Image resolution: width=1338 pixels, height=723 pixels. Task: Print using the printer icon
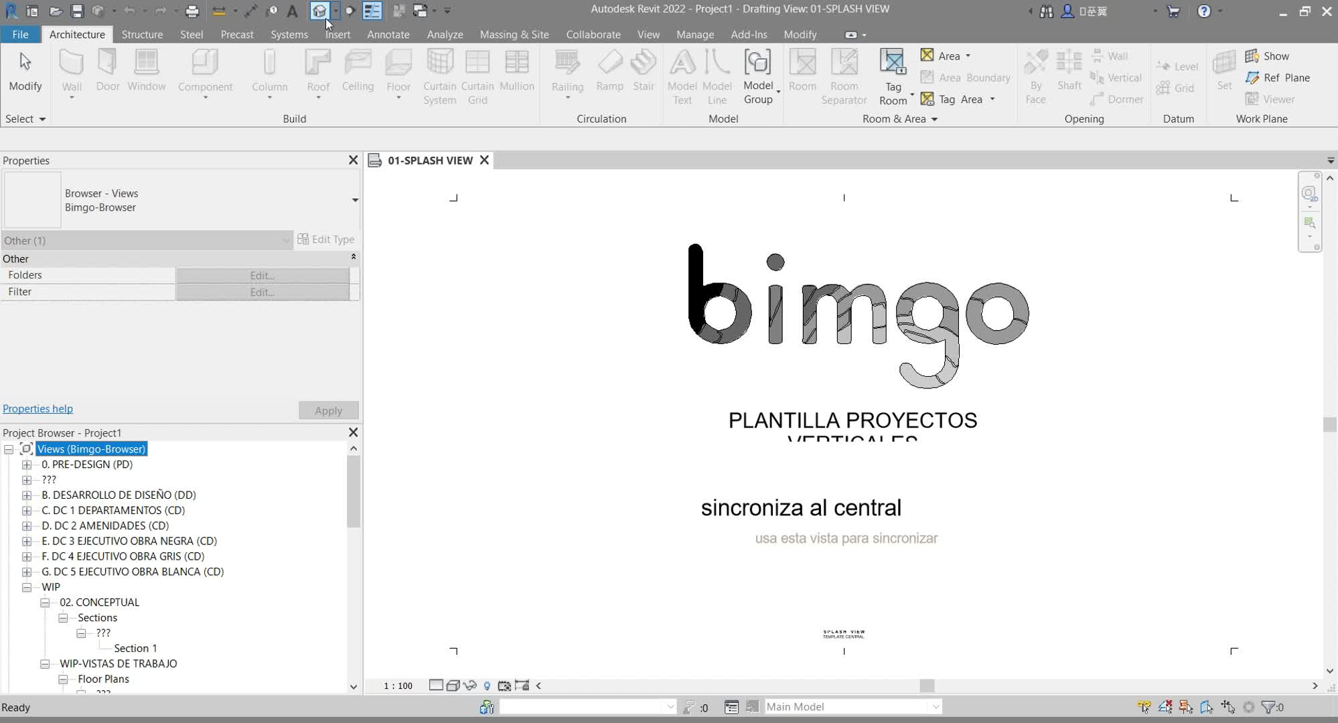click(x=192, y=11)
